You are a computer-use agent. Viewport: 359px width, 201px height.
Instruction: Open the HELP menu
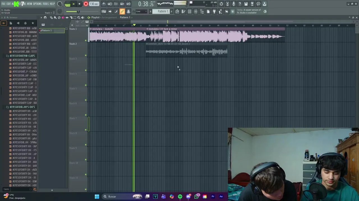[52, 4]
